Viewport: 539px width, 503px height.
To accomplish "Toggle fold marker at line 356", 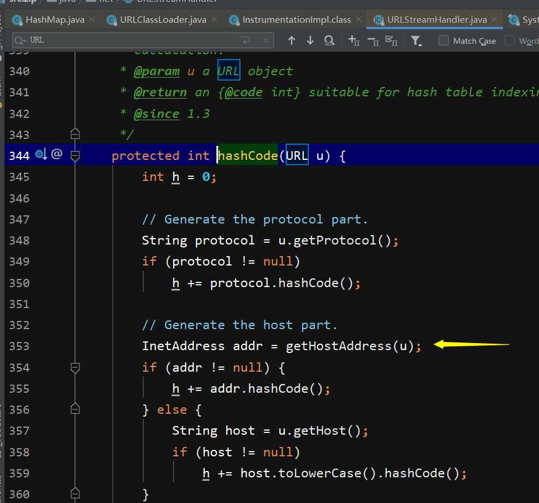I will pyautogui.click(x=75, y=409).
